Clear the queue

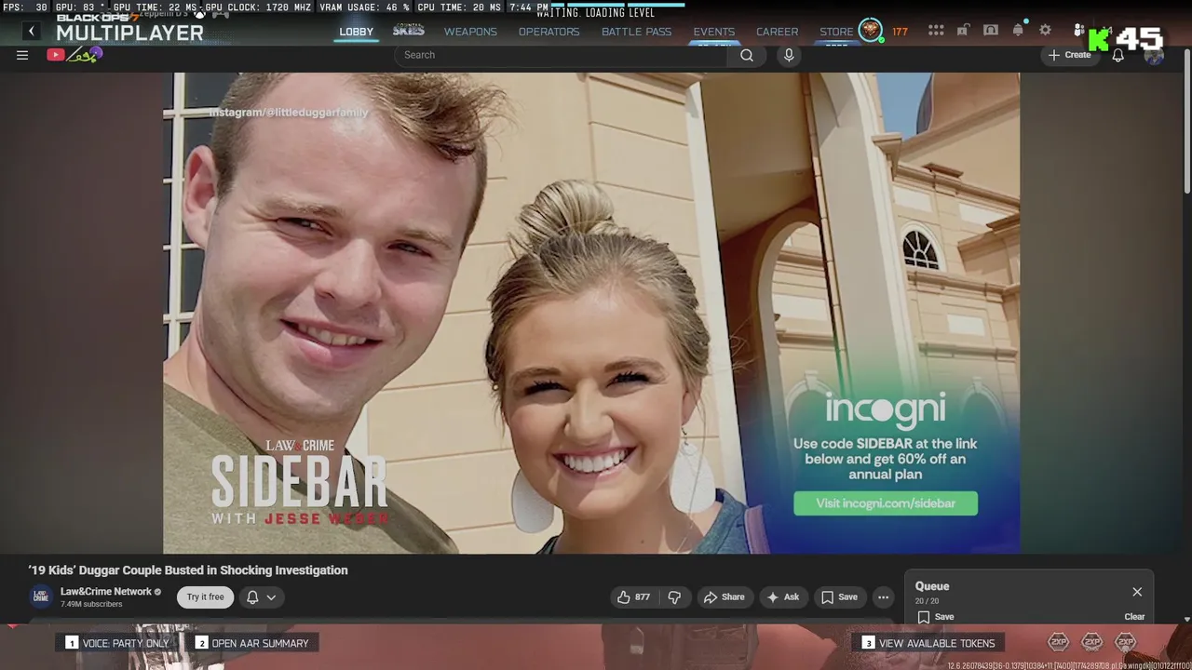coord(1134,617)
